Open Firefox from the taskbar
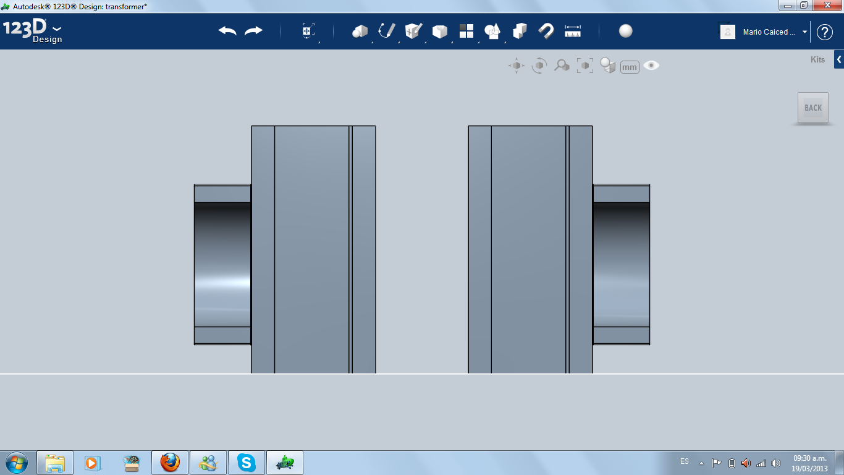The image size is (844, 475). (x=170, y=463)
